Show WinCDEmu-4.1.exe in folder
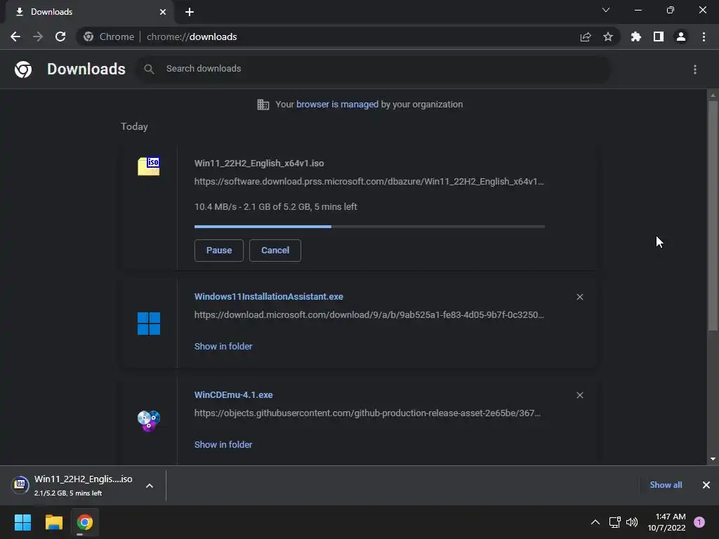 tap(223, 444)
